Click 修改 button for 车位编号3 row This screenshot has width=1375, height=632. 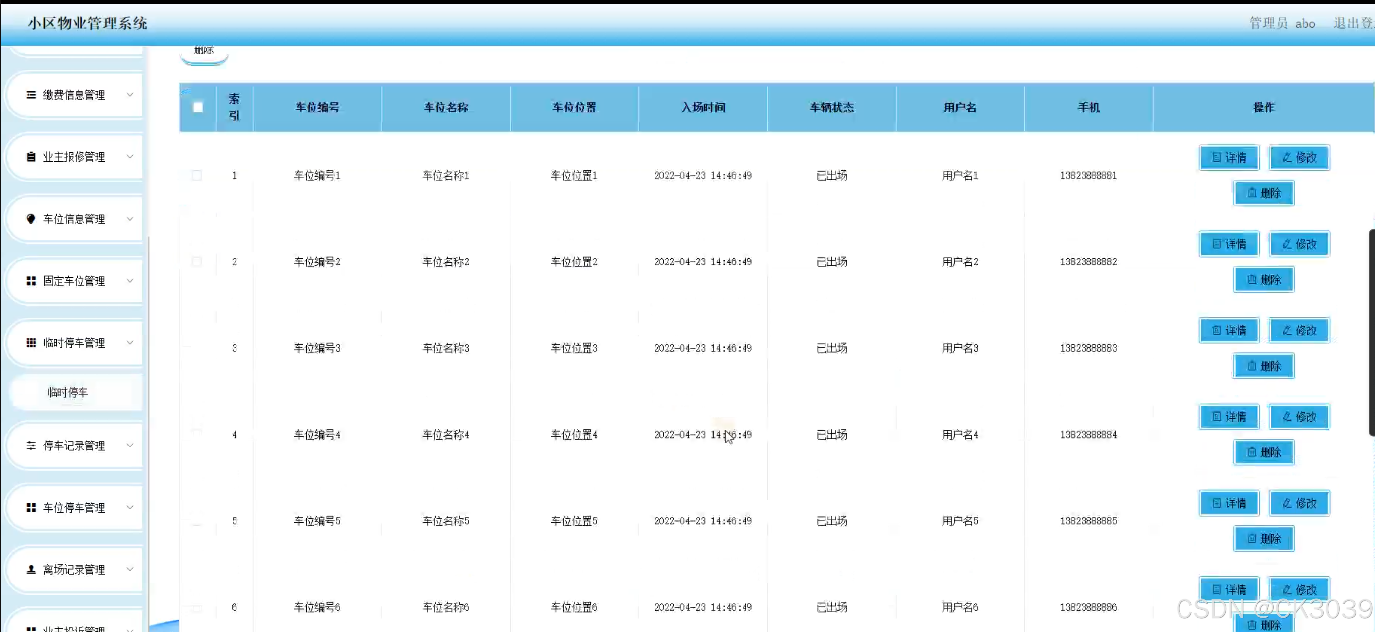(1299, 331)
